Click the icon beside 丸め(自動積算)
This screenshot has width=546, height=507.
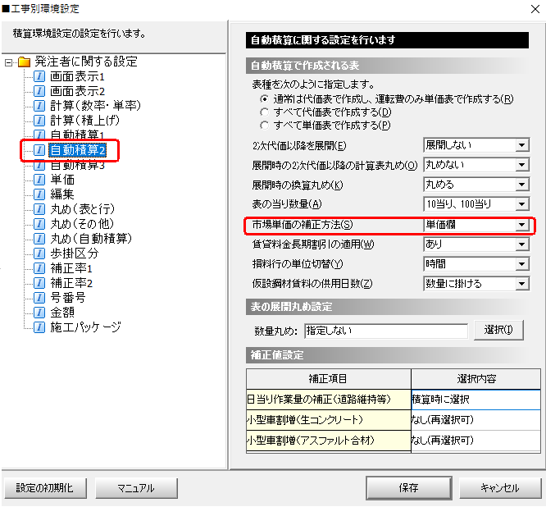[x=39, y=239]
